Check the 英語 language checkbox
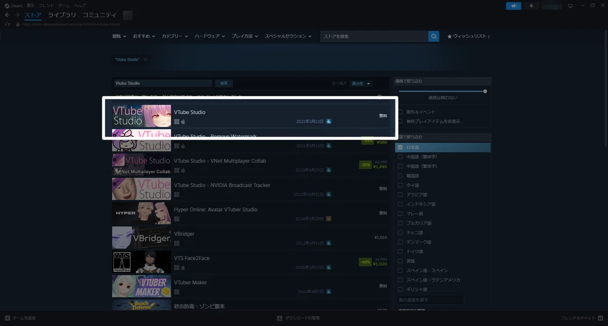The image size is (608, 326). point(401,261)
